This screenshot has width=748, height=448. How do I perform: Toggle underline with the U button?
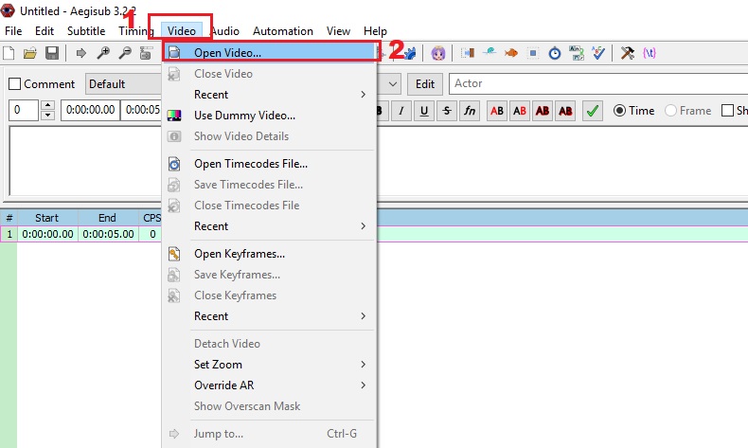pyautogui.click(x=424, y=111)
